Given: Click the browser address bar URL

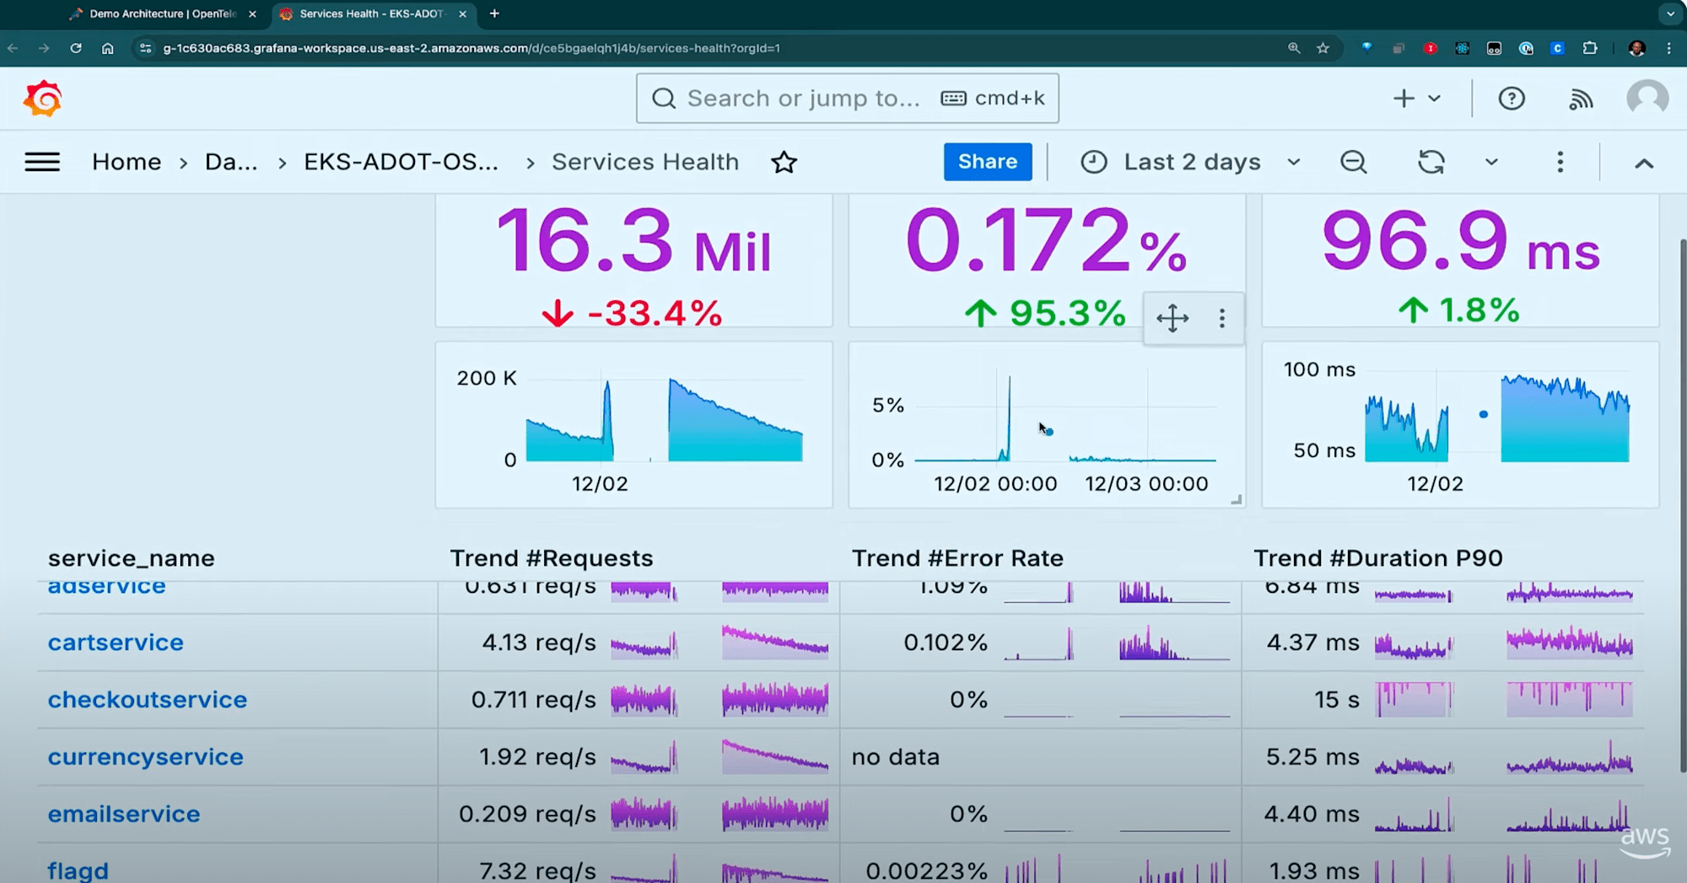Looking at the screenshot, I should pos(472,48).
